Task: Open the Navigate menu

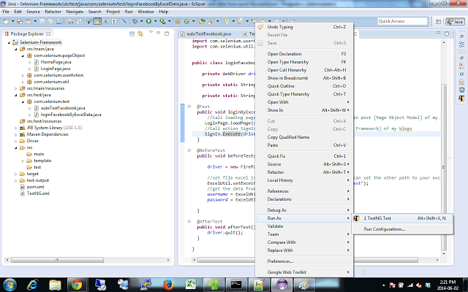Action: (x=75, y=12)
